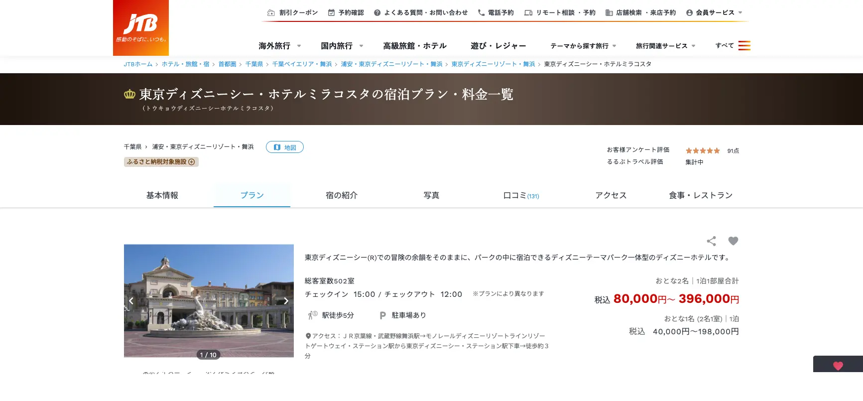Open 会員サービス dropdown

[714, 13]
